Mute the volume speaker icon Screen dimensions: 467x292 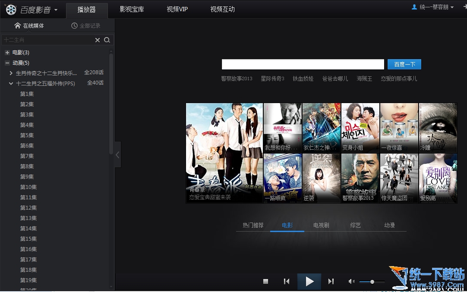(x=351, y=282)
